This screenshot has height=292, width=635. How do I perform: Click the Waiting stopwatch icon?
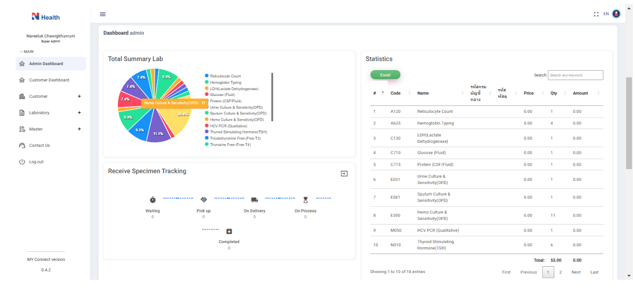tap(153, 200)
